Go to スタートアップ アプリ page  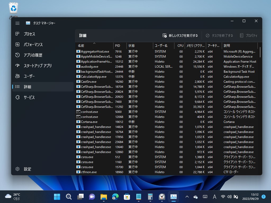pos(43,66)
